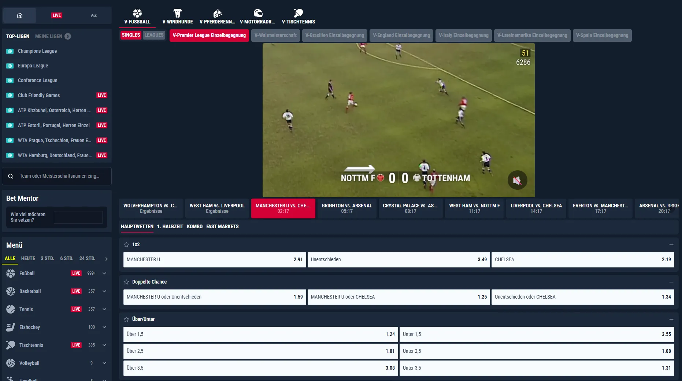Open the LIVE section in sidebar header

coord(57,15)
